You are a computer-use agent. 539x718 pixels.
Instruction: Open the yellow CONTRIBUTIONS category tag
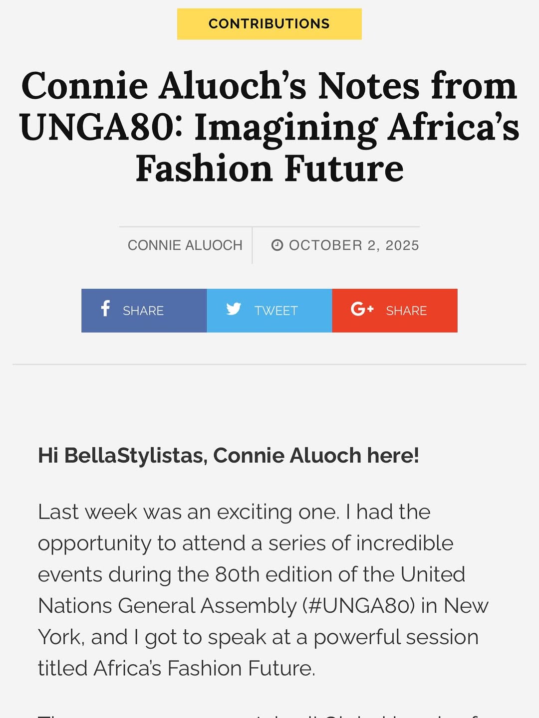coord(269,24)
